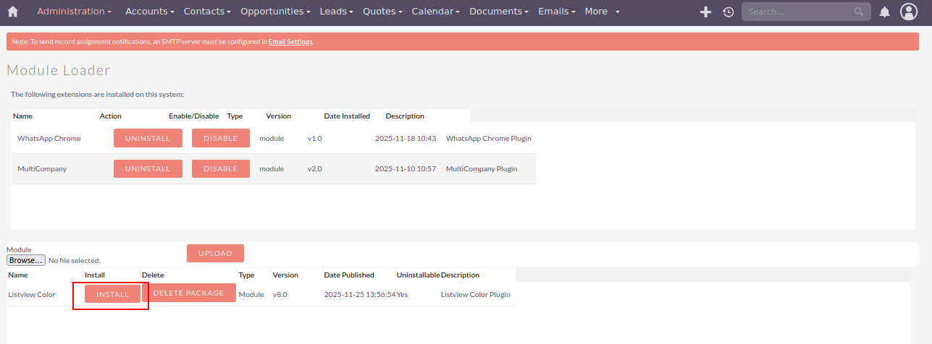Delete the Listview Color package
The width and height of the screenshot is (932, 344).
(x=188, y=293)
